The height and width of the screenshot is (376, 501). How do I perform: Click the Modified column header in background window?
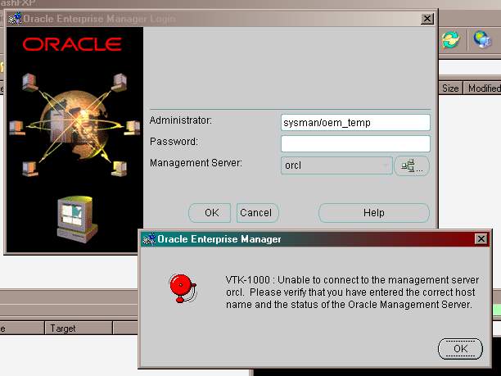pyautogui.click(x=482, y=88)
